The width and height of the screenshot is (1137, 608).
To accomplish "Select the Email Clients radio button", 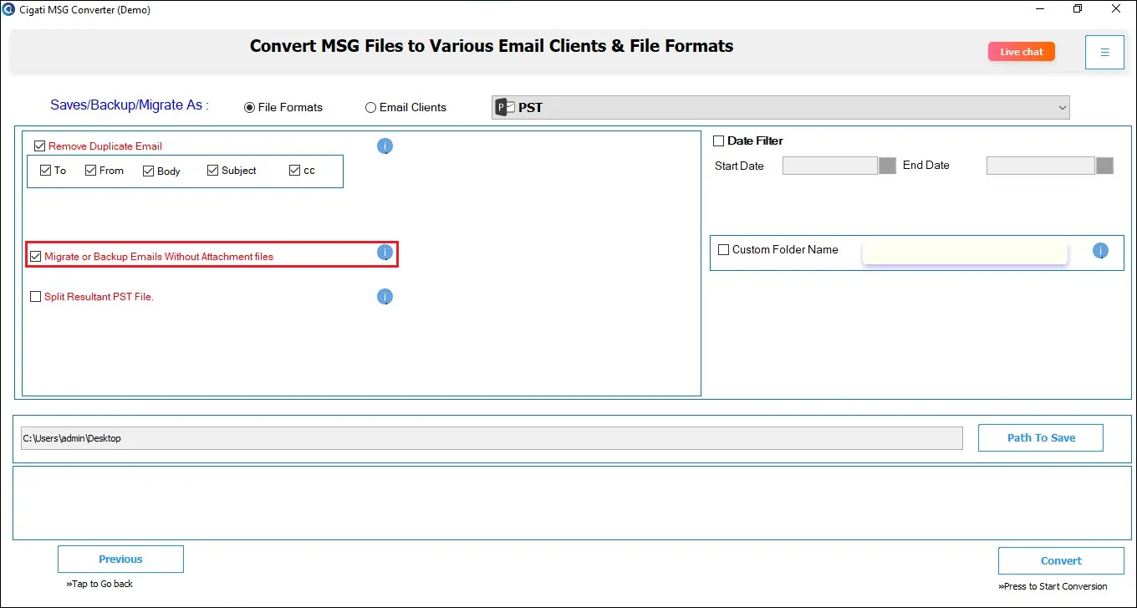I will pyautogui.click(x=370, y=108).
